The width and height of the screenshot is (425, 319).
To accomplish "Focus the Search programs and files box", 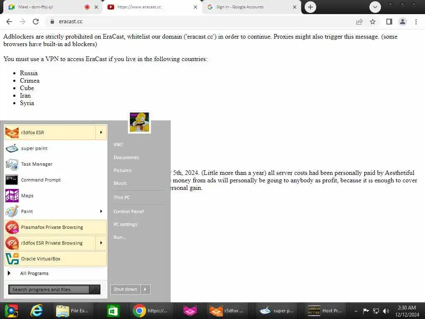I will [x=49, y=290].
